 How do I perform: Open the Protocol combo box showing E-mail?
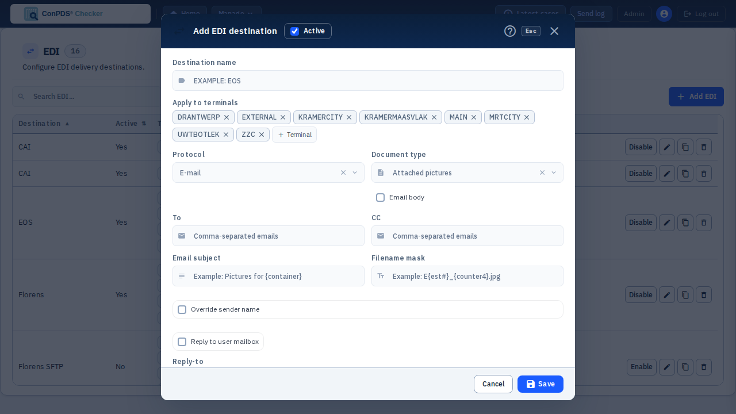269,172
